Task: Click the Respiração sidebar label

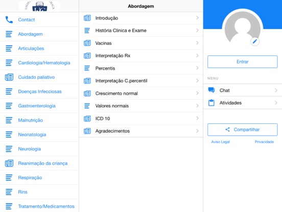Action: point(30,178)
